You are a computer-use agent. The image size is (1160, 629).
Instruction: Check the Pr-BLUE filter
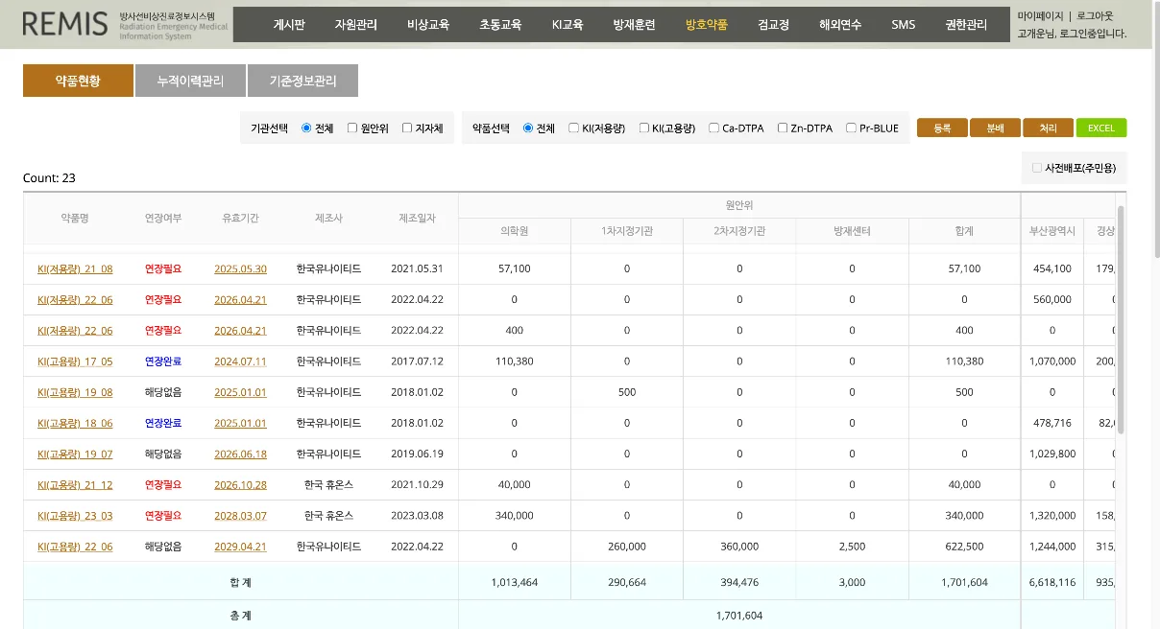coord(852,128)
